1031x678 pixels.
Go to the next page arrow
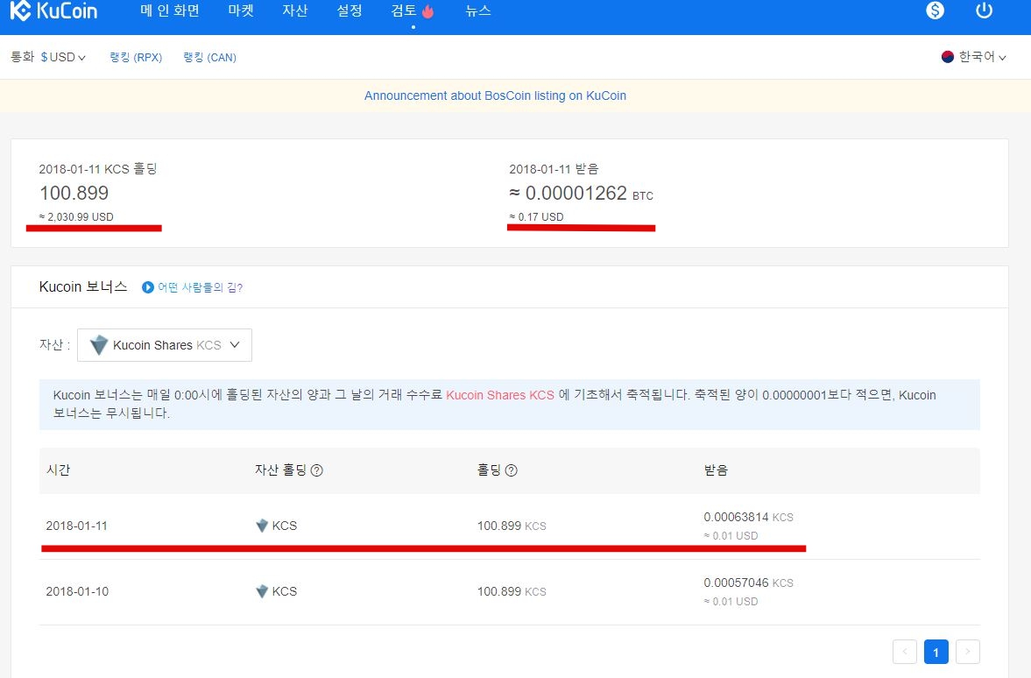click(967, 652)
